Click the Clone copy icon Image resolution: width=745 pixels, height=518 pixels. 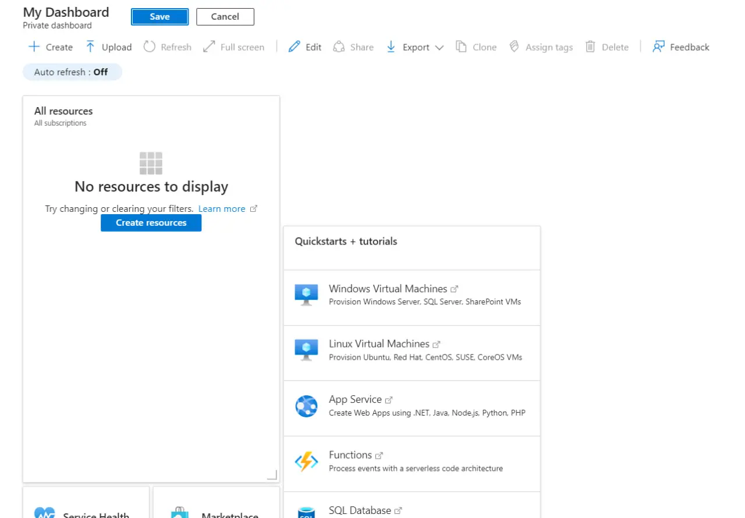(462, 47)
